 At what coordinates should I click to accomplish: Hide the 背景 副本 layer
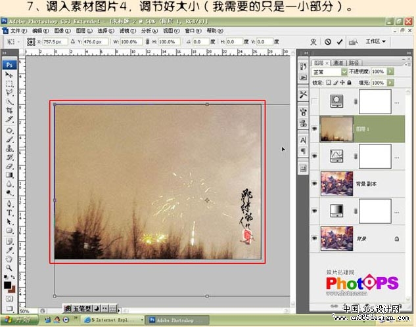coord(315,183)
